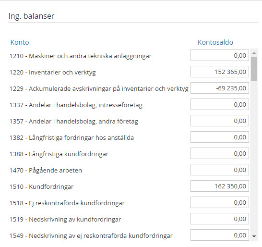The width and height of the screenshot is (262, 247).
Task: Click the 1510 - Kundfordringar label
Action: point(41,186)
